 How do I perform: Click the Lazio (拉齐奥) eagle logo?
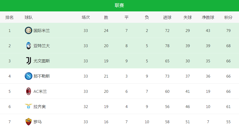(x=29, y=106)
